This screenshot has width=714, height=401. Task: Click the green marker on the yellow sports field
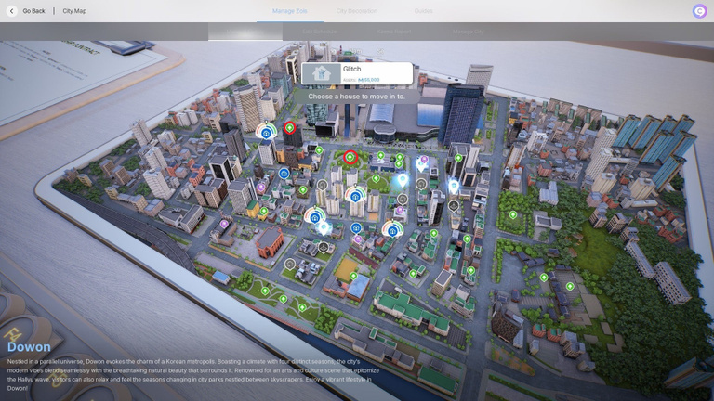[353, 276]
